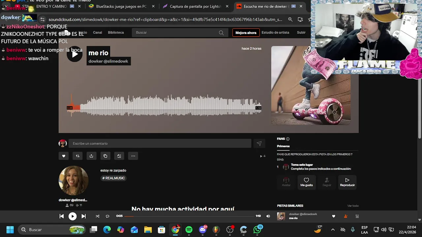The height and width of the screenshot is (237, 422).
Task: Repost the track using the repost icon
Action: (77, 156)
